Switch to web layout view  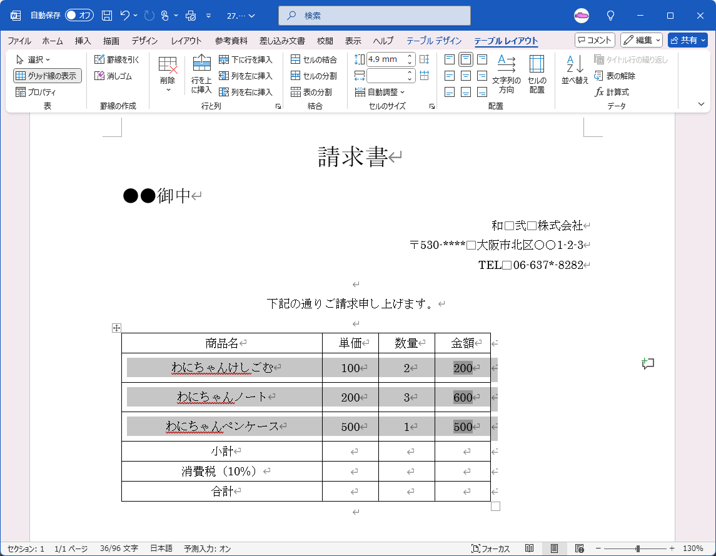pos(580,548)
